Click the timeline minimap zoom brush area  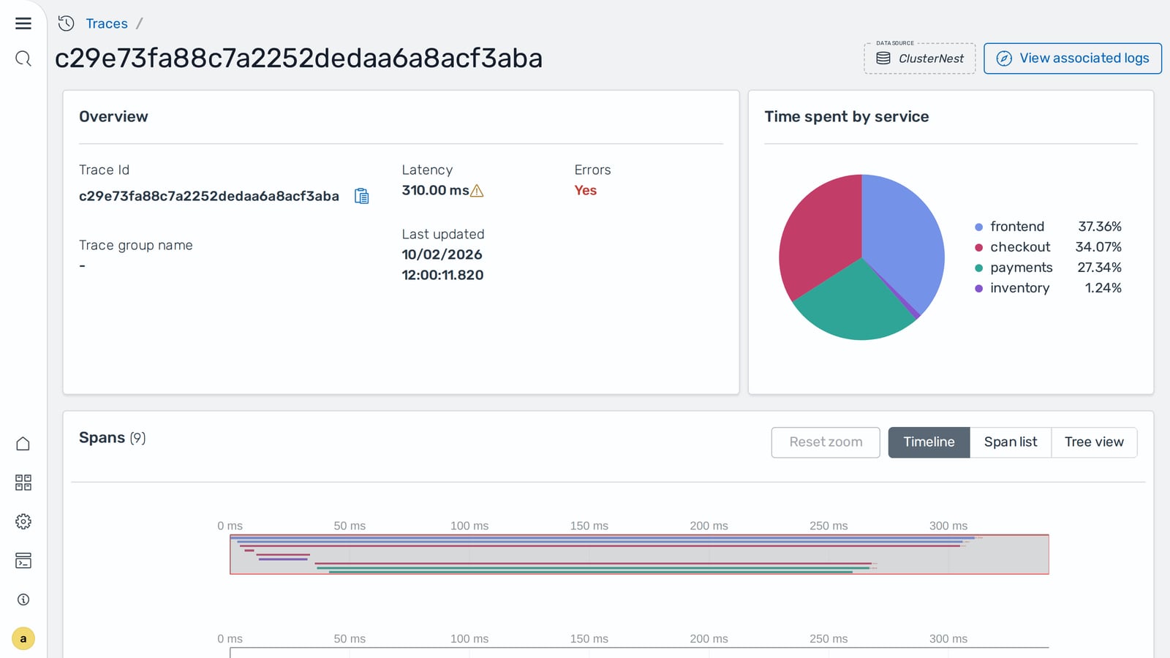pyautogui.click(x=639, y=554)
